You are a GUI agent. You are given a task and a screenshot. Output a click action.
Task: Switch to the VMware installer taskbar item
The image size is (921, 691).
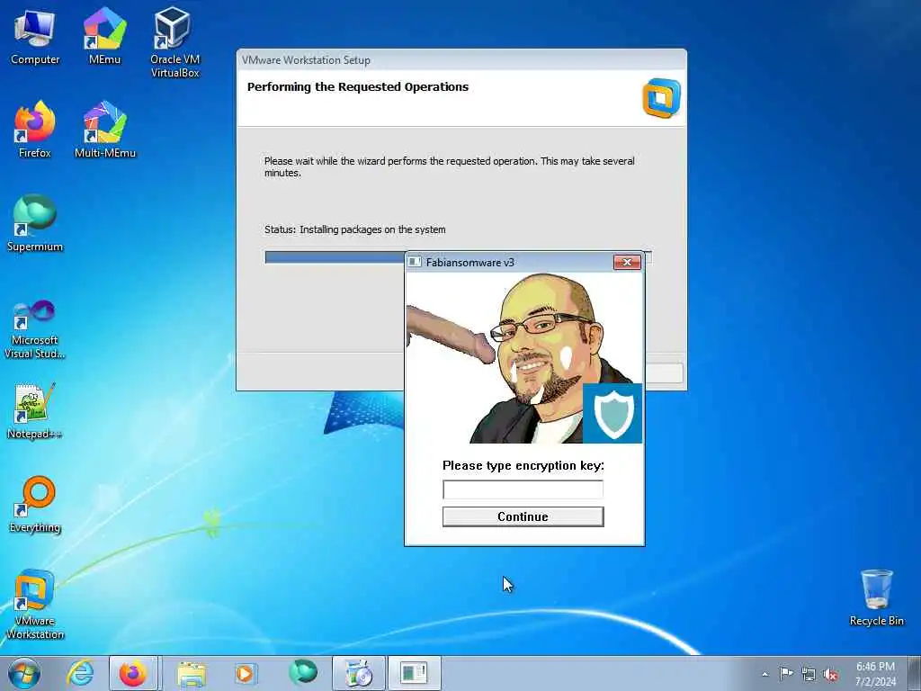click(358, 673)
